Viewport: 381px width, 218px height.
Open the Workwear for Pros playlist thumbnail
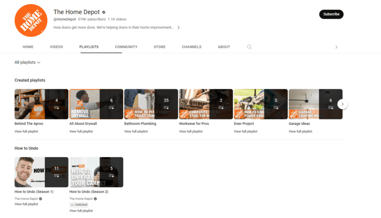tap(206, 104)
